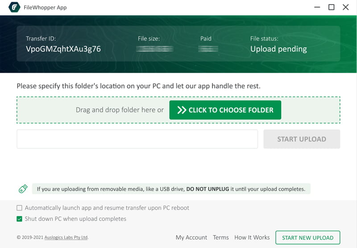This screenshot has width=357, height=248.
Task: Click the disabled Start Upload button
Action: tap(302, 139)
